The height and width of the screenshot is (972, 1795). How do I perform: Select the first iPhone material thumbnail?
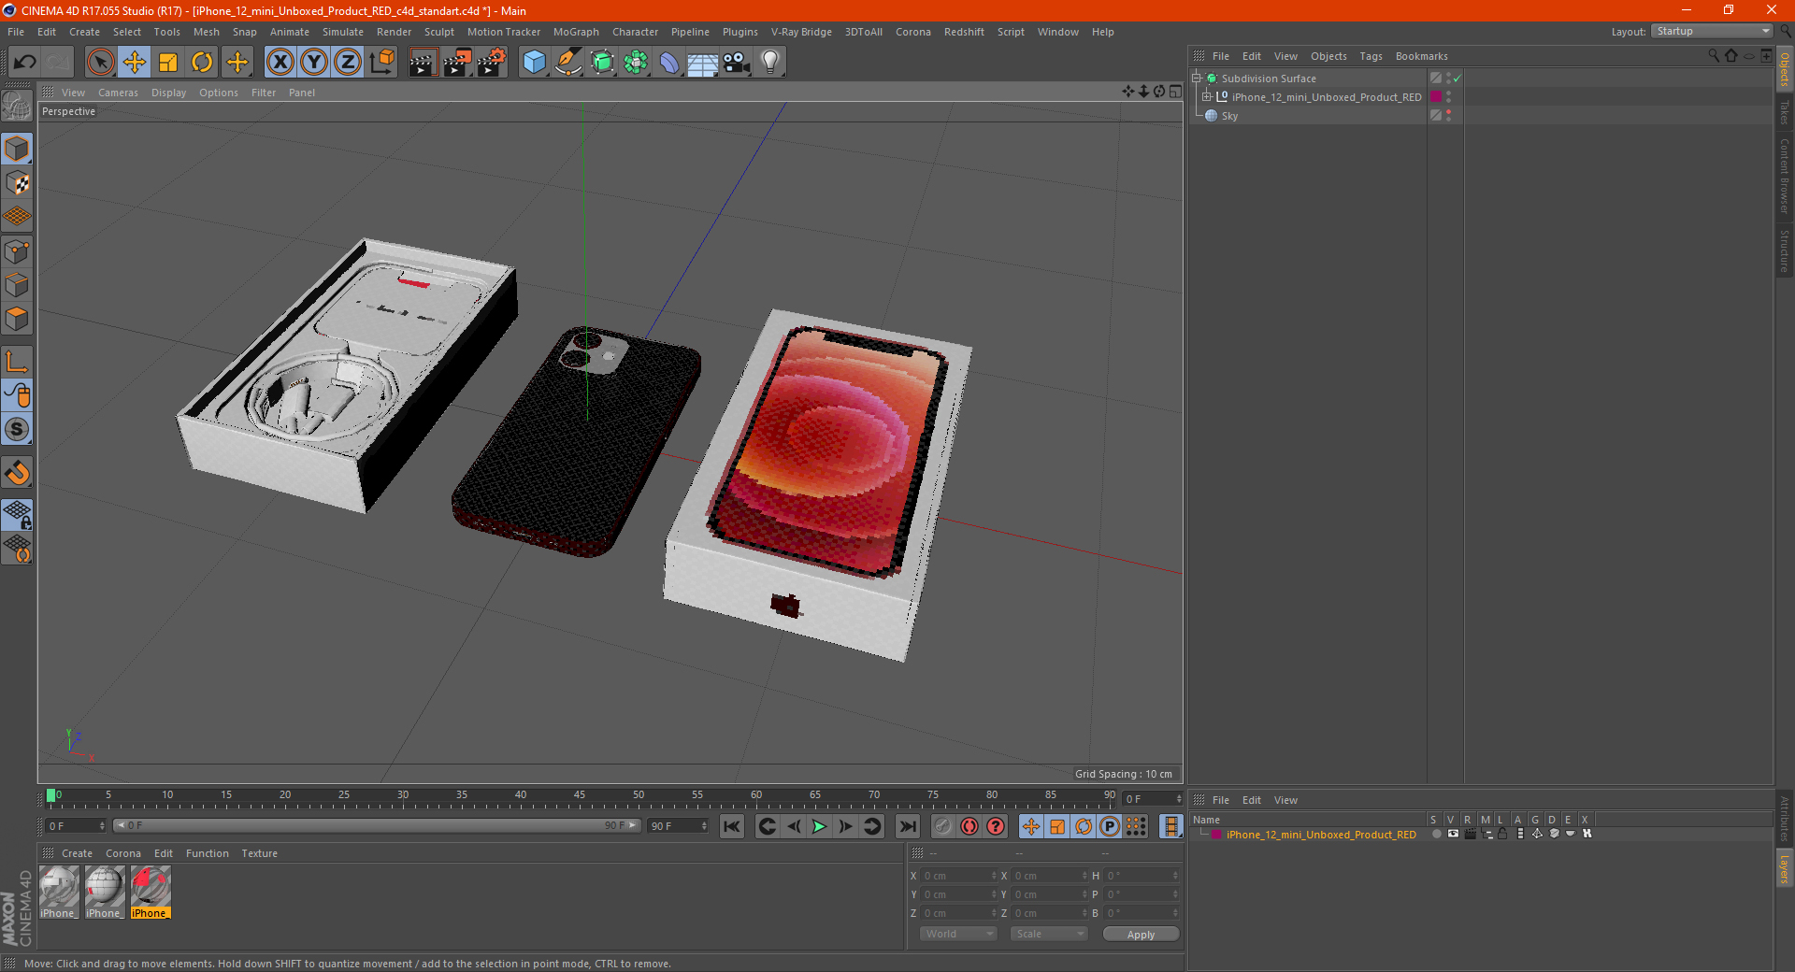pyautogui.click(x=59, y=892)
